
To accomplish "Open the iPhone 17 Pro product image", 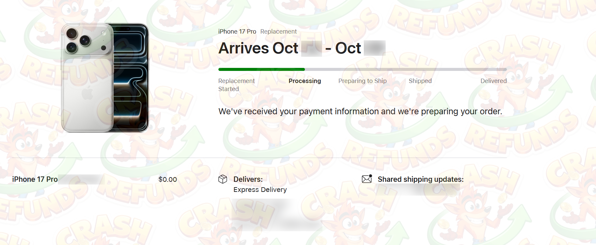I will 105,78.
